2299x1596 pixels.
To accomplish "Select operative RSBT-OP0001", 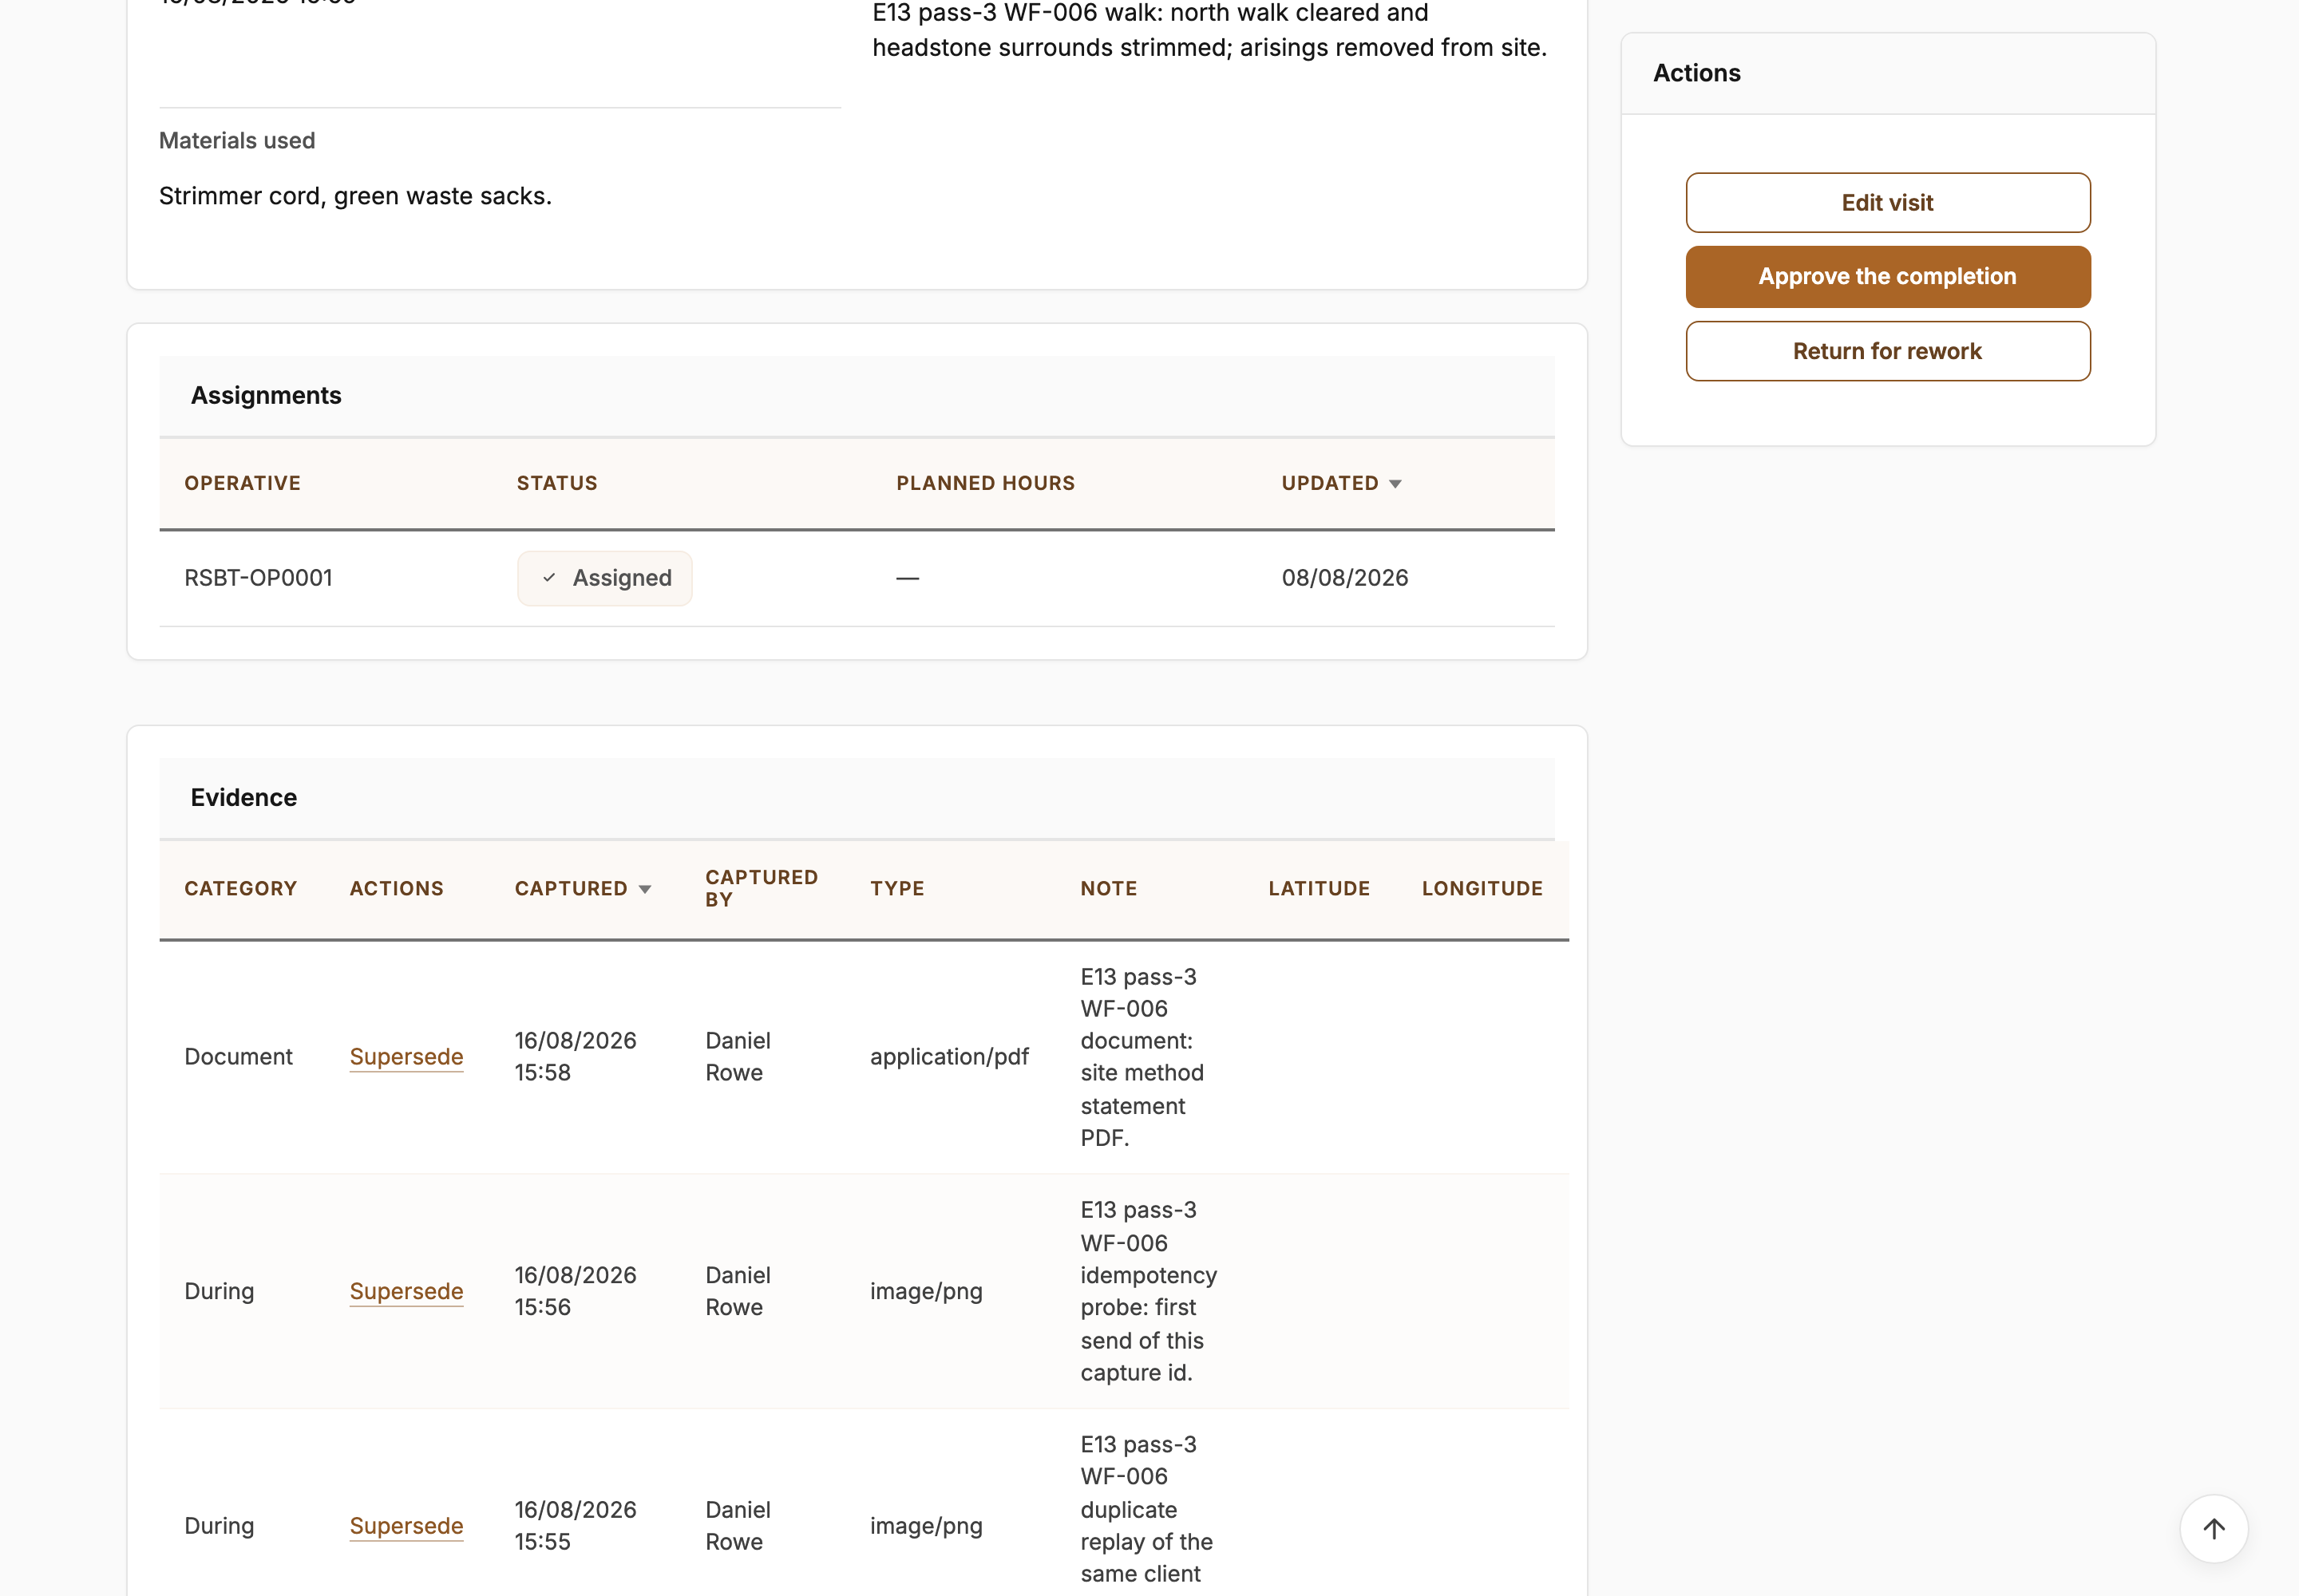I will (258, 578).
